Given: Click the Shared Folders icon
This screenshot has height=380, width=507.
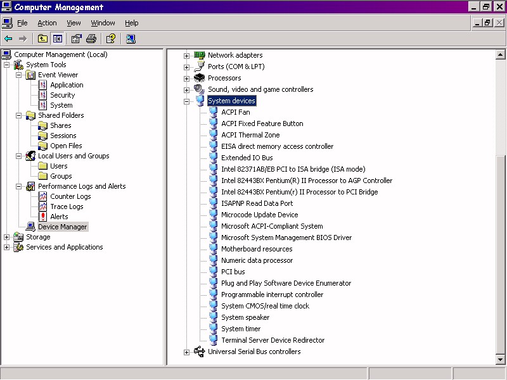Looking at the screenshot, I should point(30,115).
